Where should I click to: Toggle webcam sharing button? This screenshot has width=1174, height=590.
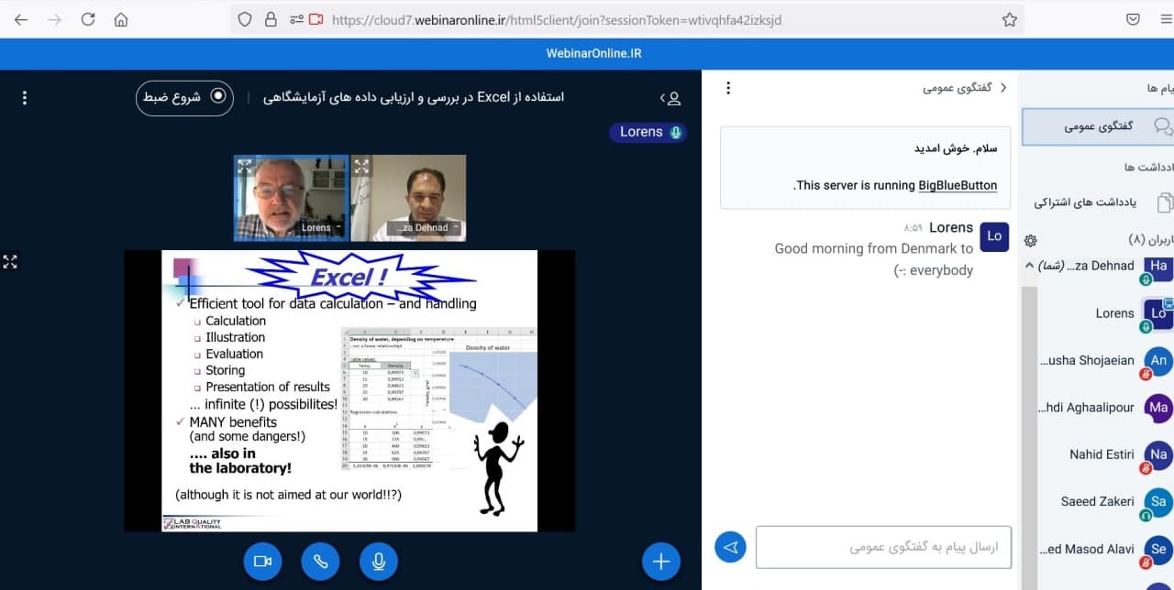tap(262, 562)
